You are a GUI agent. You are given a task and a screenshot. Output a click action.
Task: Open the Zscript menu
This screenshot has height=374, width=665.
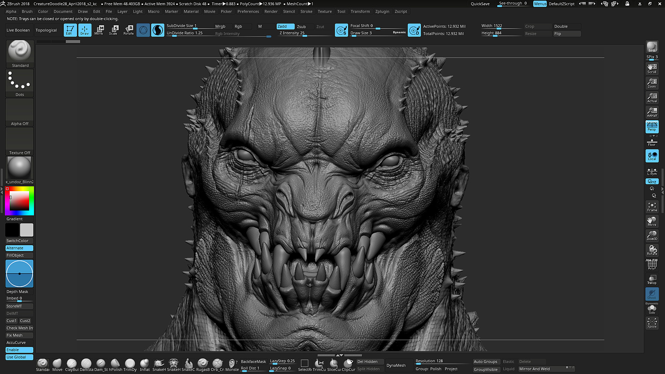click(401, 11)
